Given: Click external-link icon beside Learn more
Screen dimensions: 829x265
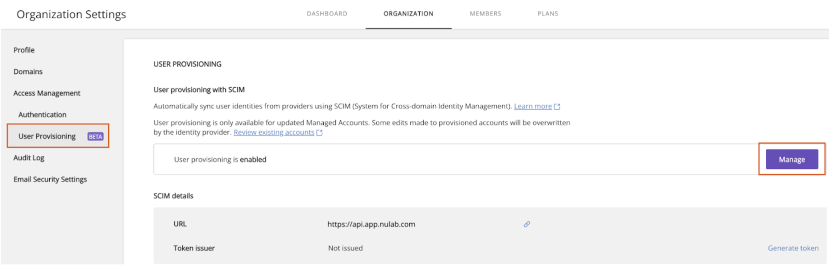Looking at the screenshot, I should [x=557, y=106].
